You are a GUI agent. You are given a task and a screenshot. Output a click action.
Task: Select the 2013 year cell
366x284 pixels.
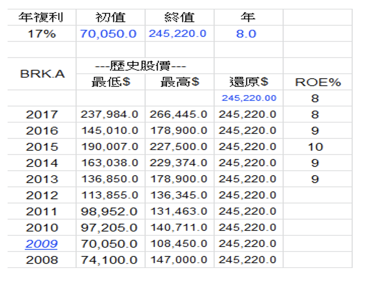pyautogui.click(x=42, y=179)
